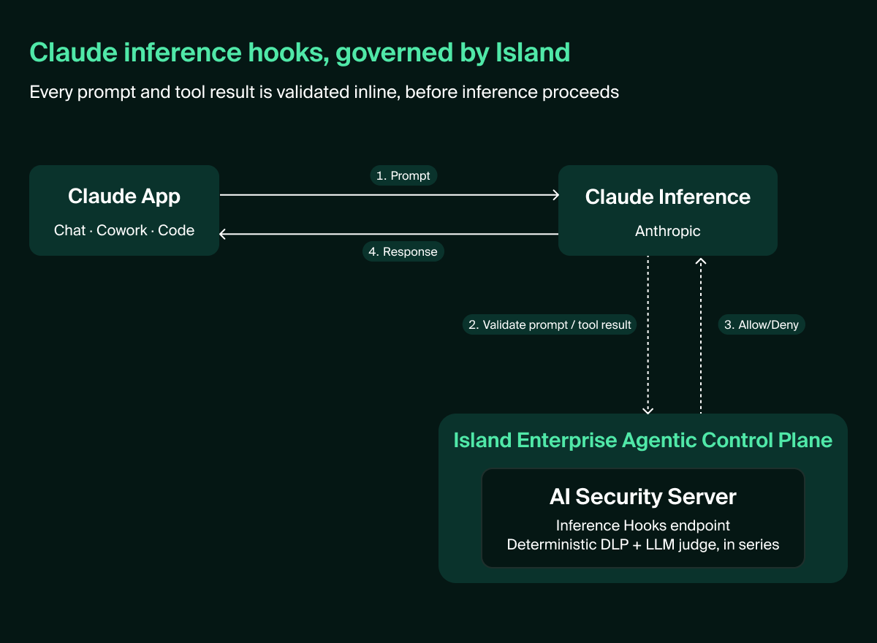Select 'Chat · Cowork · Code' text
The width and height of the screenshot is (877, 643).
pos(124,230)
